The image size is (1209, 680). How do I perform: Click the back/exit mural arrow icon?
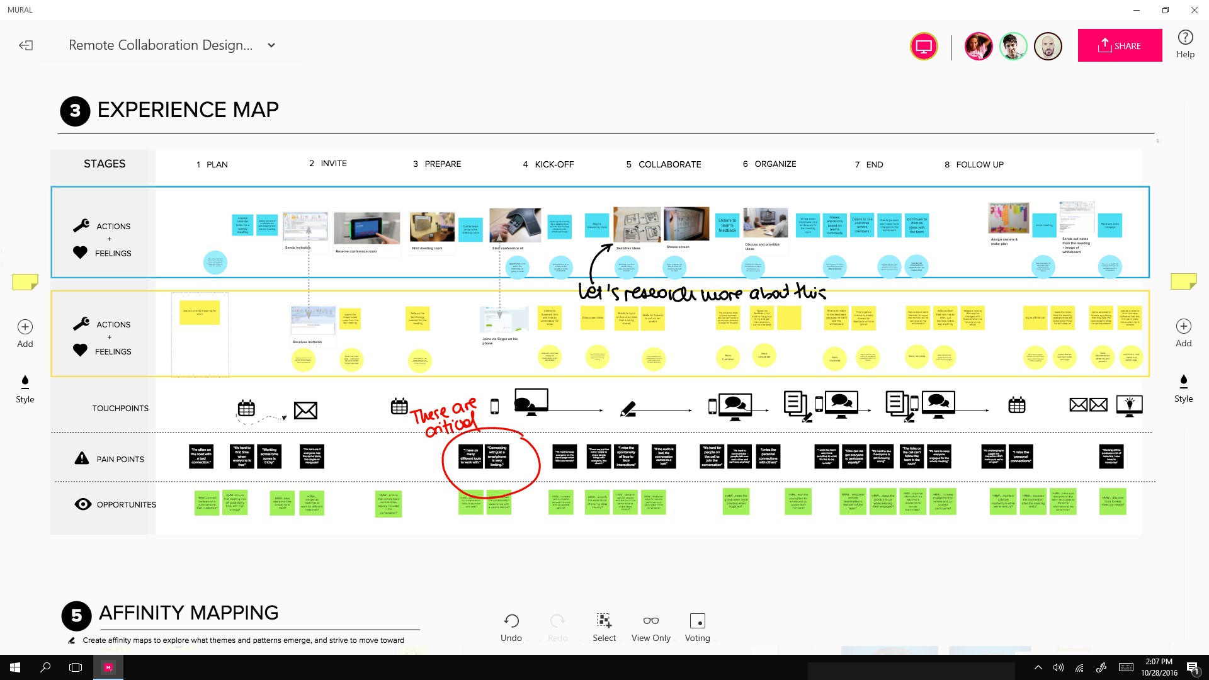26,45
